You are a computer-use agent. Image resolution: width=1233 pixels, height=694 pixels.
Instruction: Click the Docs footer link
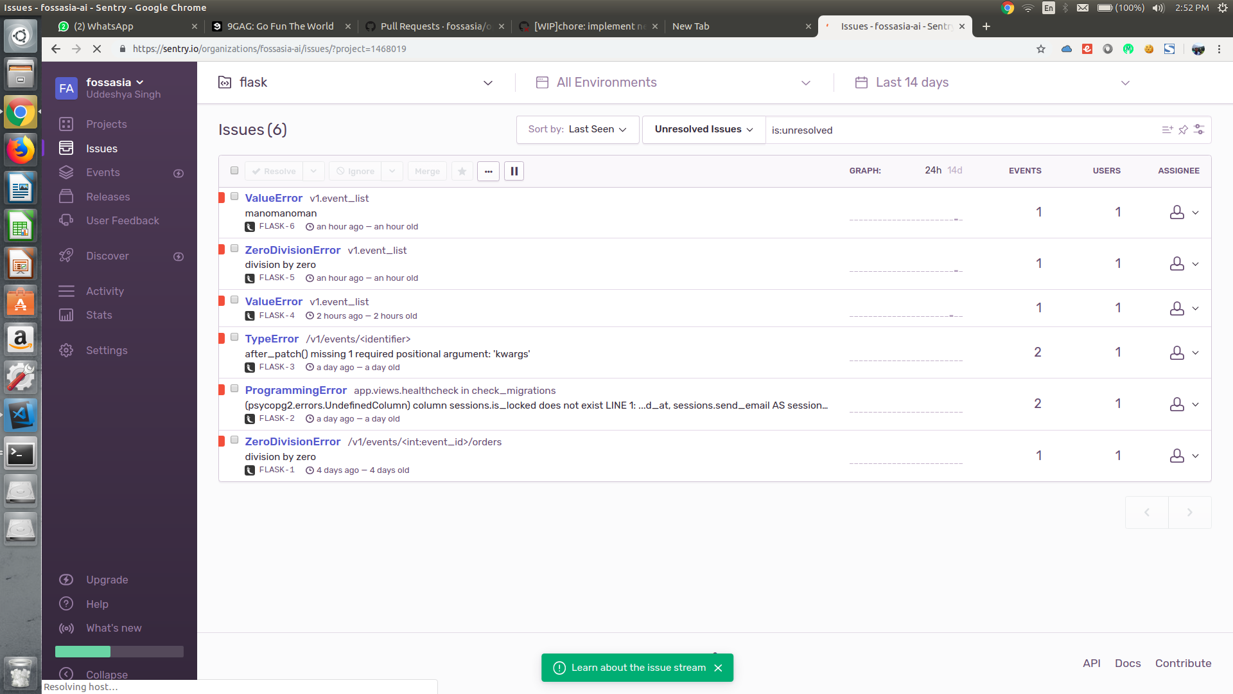(1128, 663)
